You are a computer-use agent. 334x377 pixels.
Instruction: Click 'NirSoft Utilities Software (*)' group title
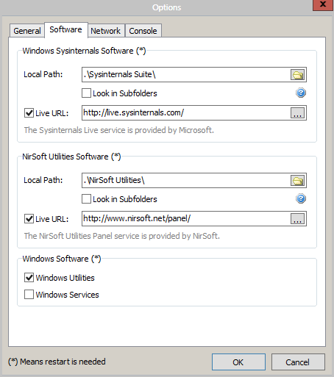coord(71,157)
